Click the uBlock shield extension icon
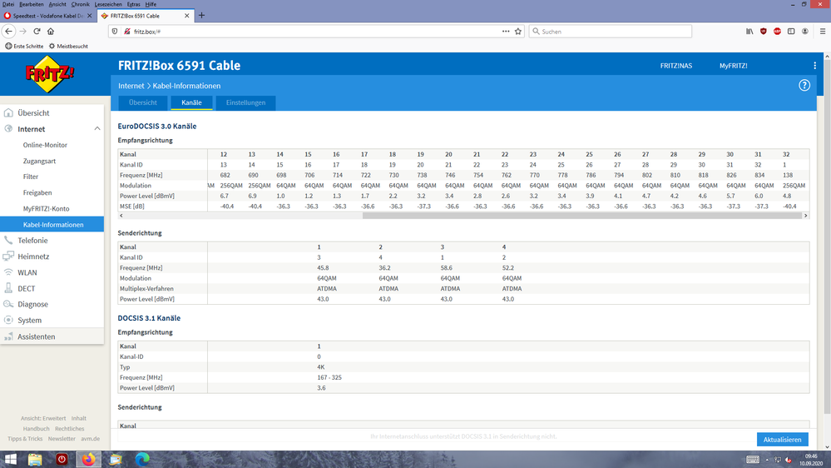831x468 pixels. [763, 32]
